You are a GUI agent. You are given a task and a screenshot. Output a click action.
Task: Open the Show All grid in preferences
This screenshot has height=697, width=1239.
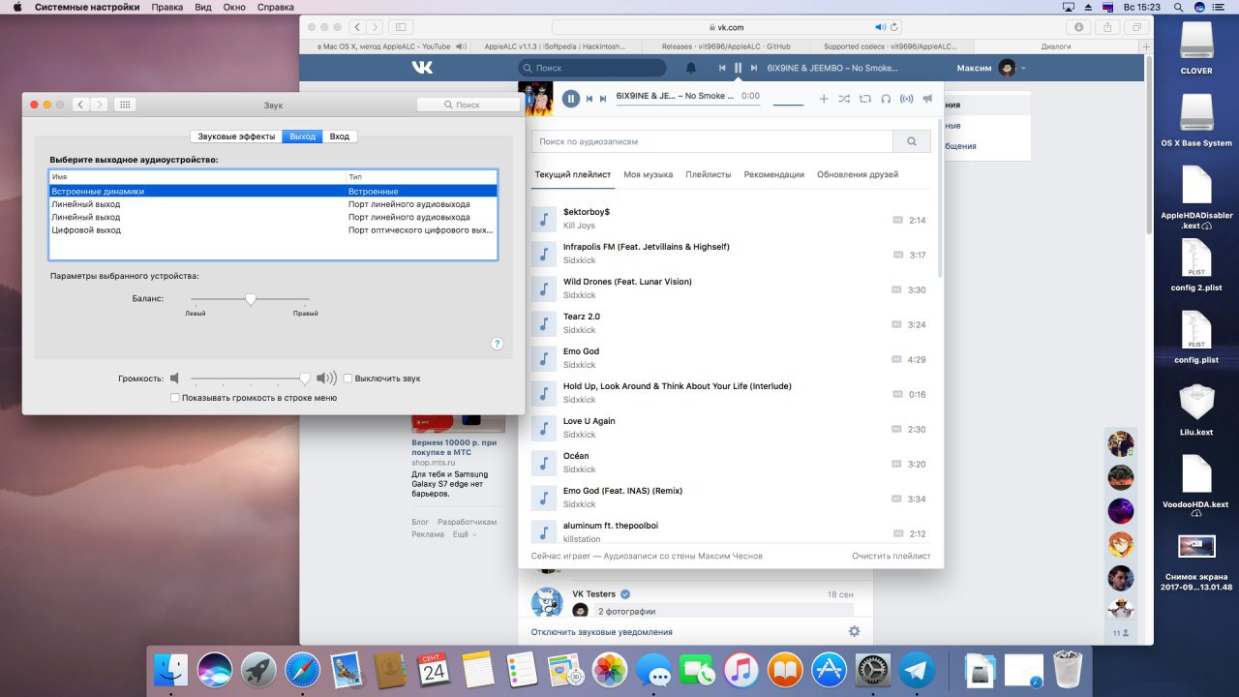[x=125, y=105]
